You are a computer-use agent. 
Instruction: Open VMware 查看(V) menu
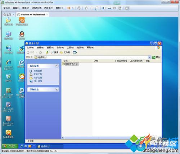tap(26, 8)
